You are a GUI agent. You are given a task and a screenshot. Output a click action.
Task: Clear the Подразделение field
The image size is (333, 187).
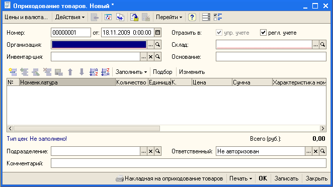point(150,151)
